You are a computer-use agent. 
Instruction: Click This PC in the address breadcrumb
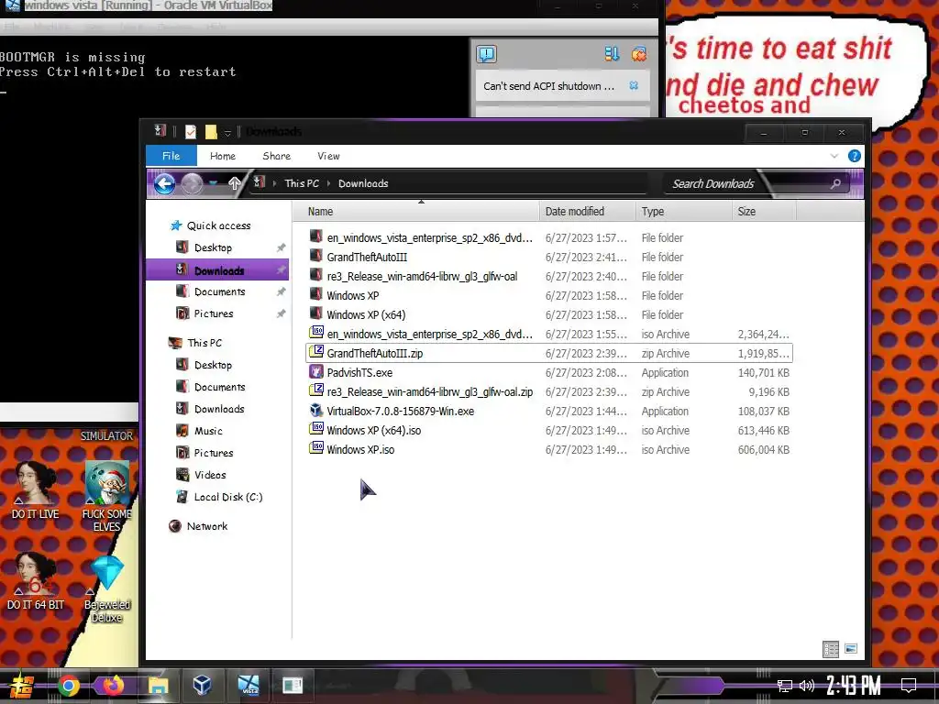(302, 183)
